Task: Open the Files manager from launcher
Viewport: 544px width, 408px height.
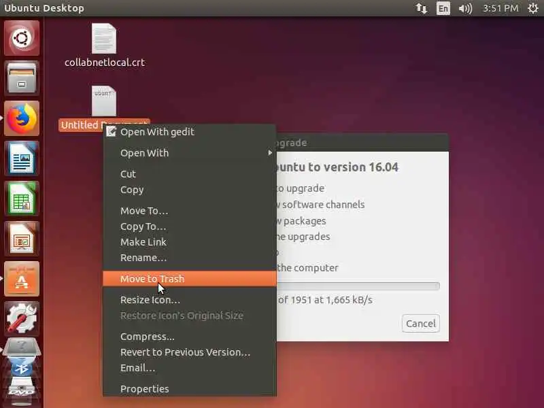Action: [22, 78]
